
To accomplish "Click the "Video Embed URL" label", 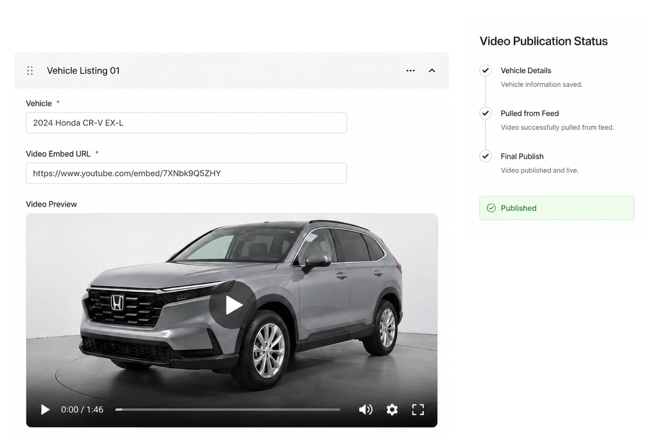I will click(x=58, y=154).
